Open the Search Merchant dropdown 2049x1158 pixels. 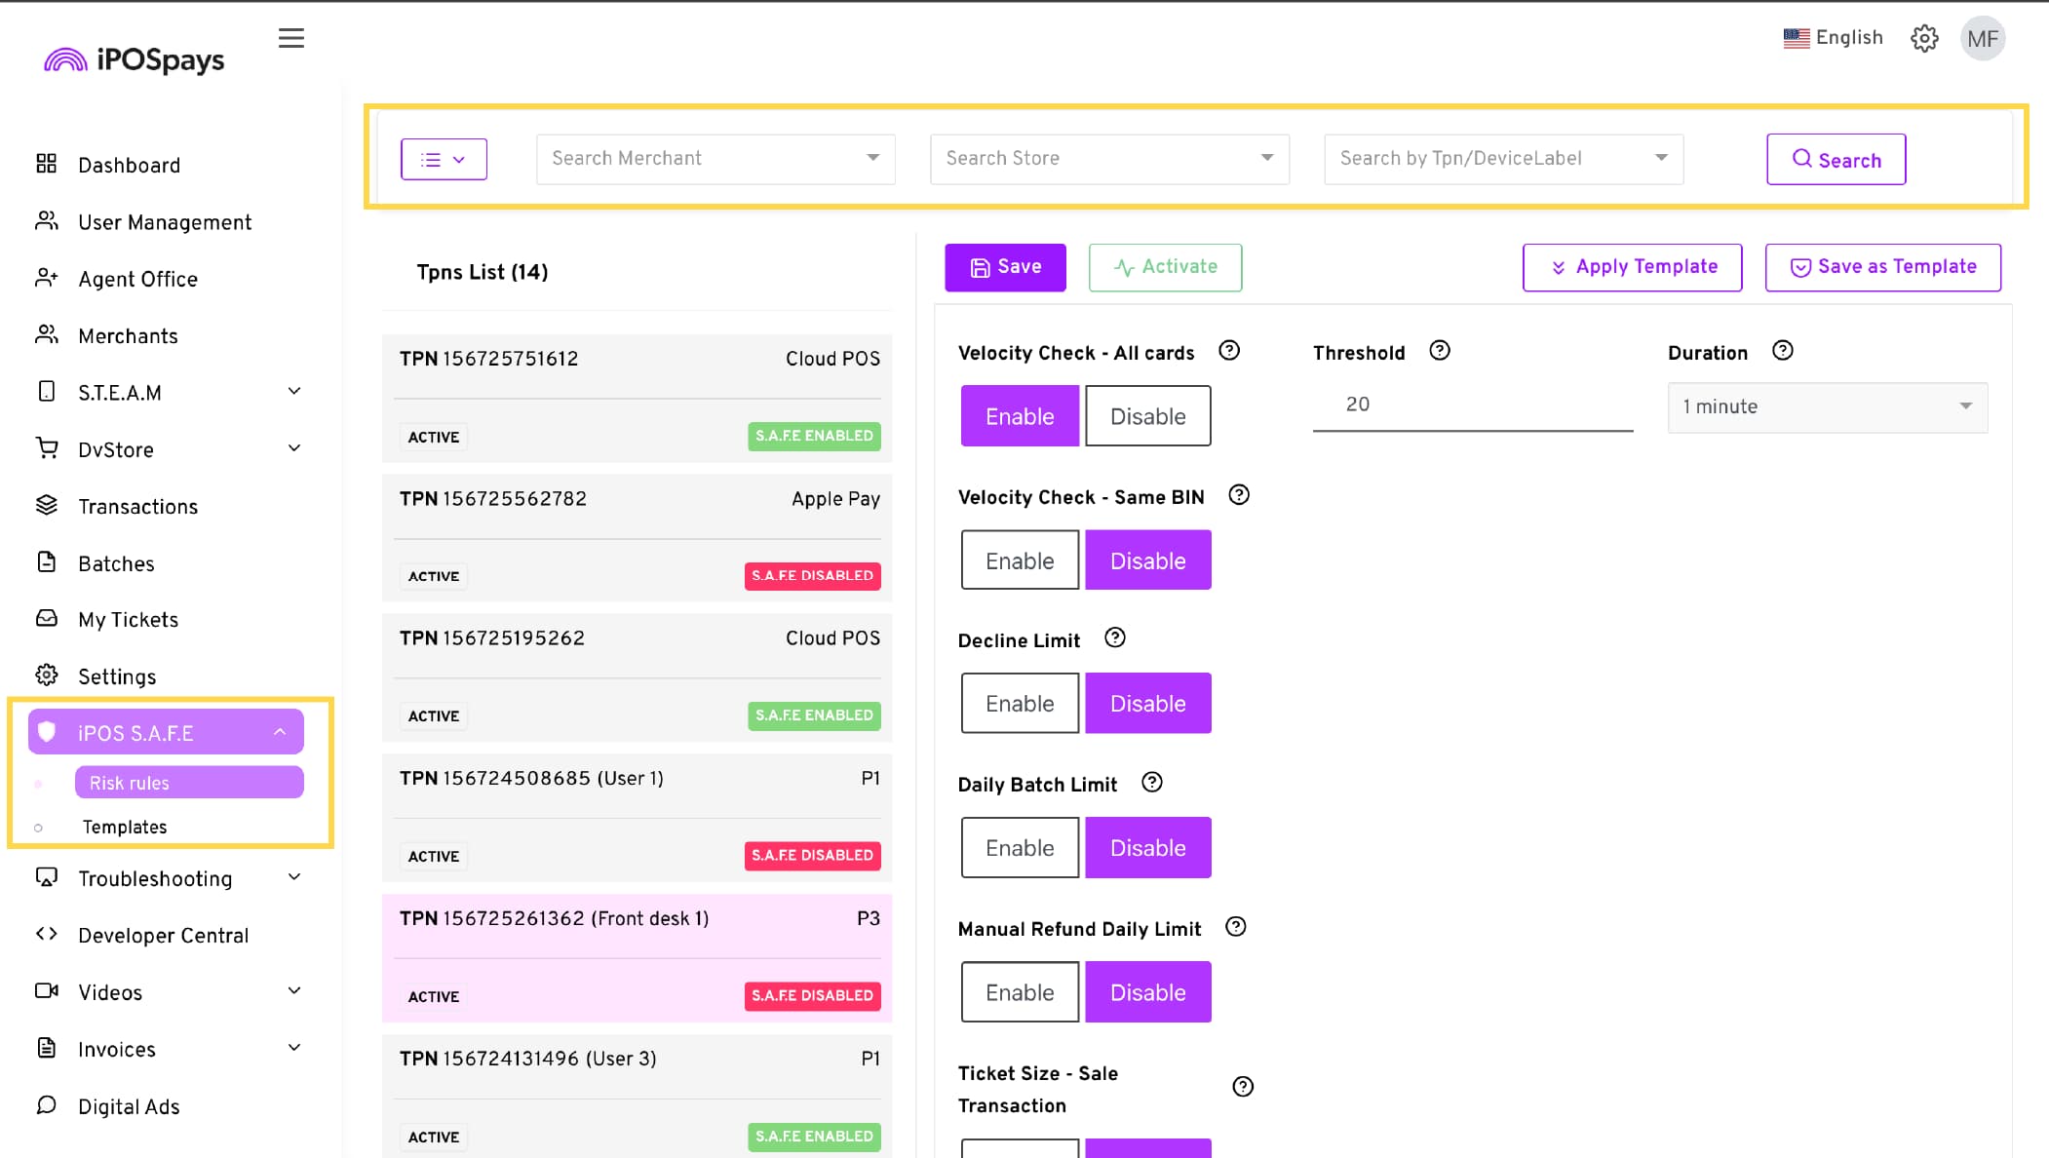[715, 159]
